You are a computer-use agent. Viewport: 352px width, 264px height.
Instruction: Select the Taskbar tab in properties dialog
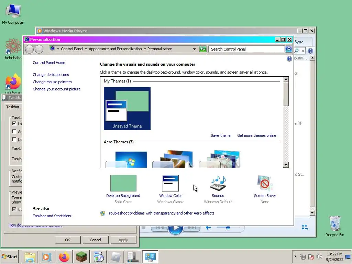pos(13,107)
